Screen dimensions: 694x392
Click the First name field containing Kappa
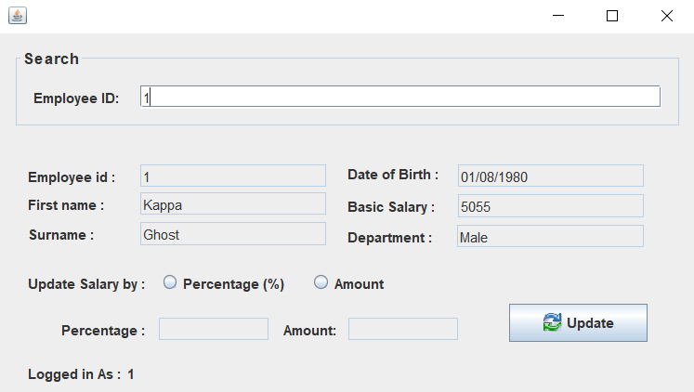[x=232, y=204]
